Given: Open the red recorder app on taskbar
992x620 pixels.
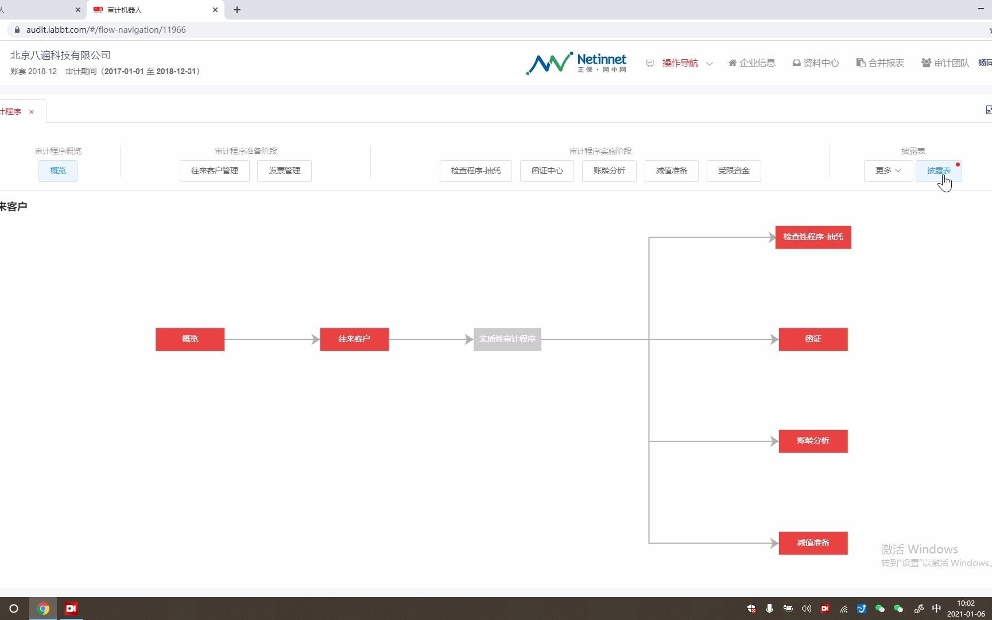Looking at the screenshot, I should click(71, 609).
